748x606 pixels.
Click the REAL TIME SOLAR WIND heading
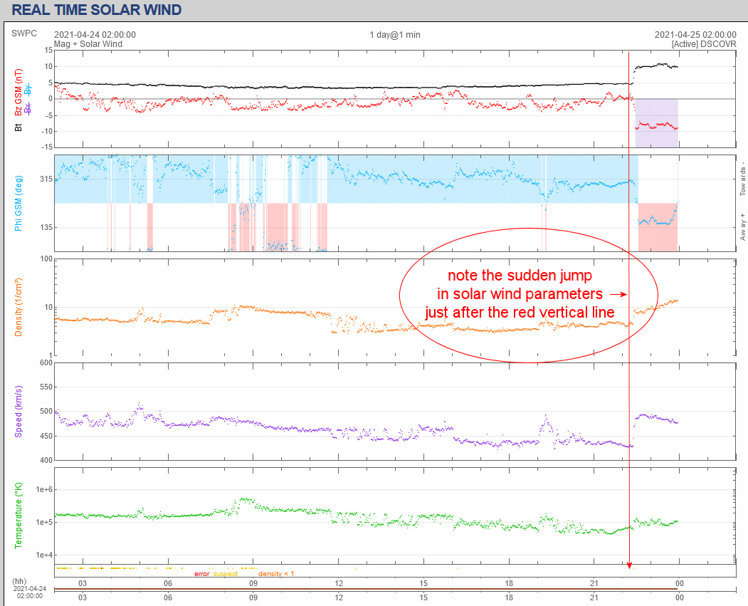tap(97, 10)
